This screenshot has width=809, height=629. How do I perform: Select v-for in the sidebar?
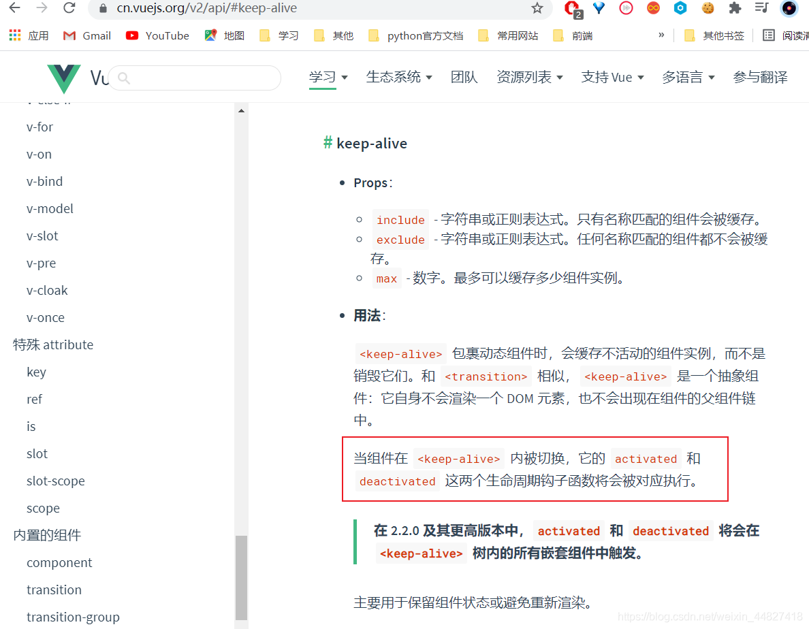[x=39, y=127]
